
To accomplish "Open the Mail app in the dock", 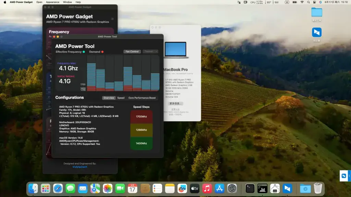I will (x=83, y=188).
